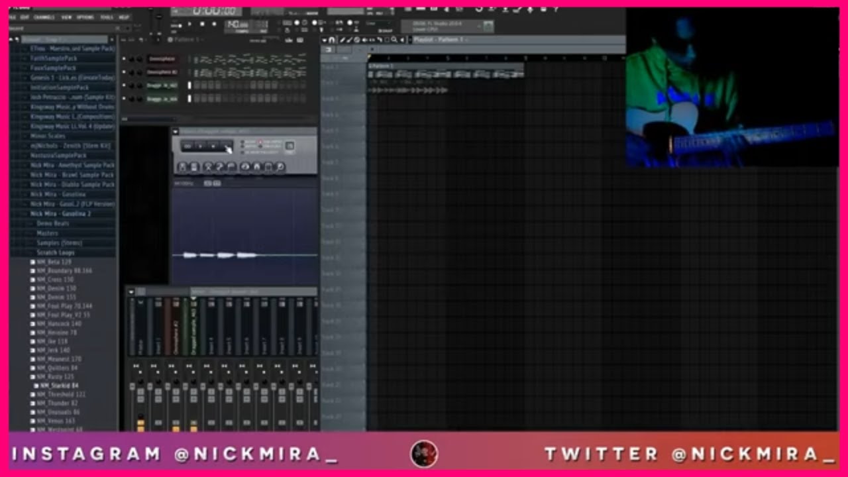This screenshot has height=477, width=848.
Task: Toggle mute LED of second Omnisphere channel
Action: pyautogui.click(x=124, y=72)
